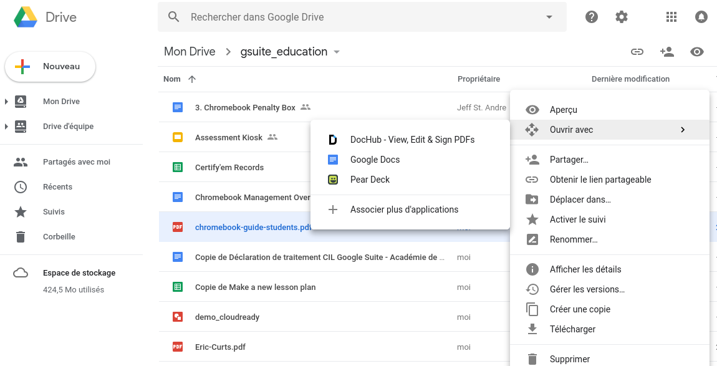The image size is (717, 366).
Task: Click the Nouveau button
Action: pyautogui.click(x=50, y=65)
